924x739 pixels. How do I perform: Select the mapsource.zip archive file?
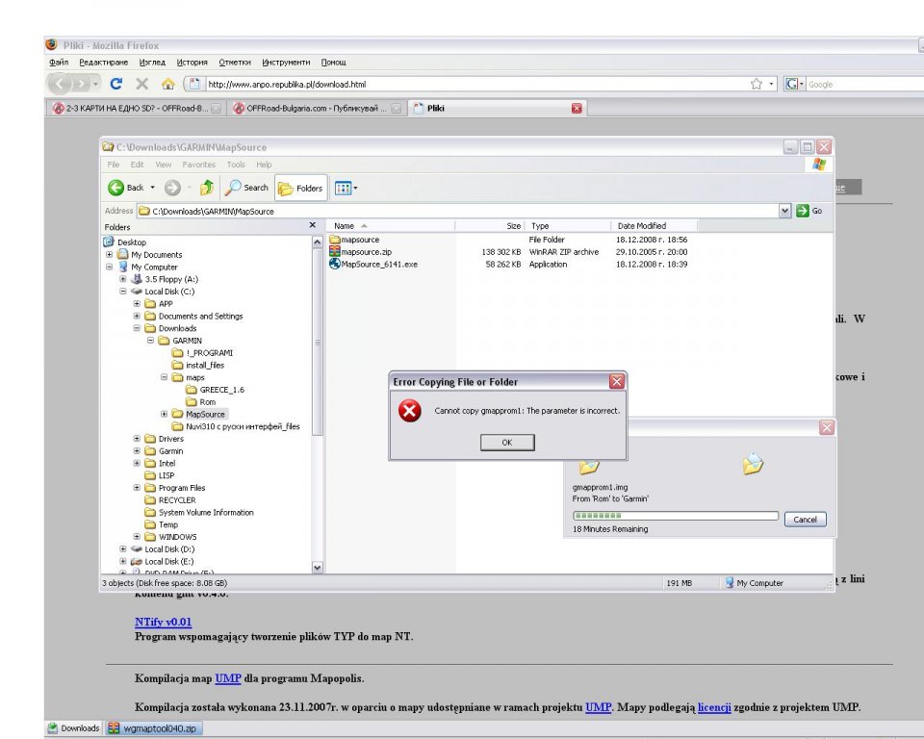coord(360,252)
